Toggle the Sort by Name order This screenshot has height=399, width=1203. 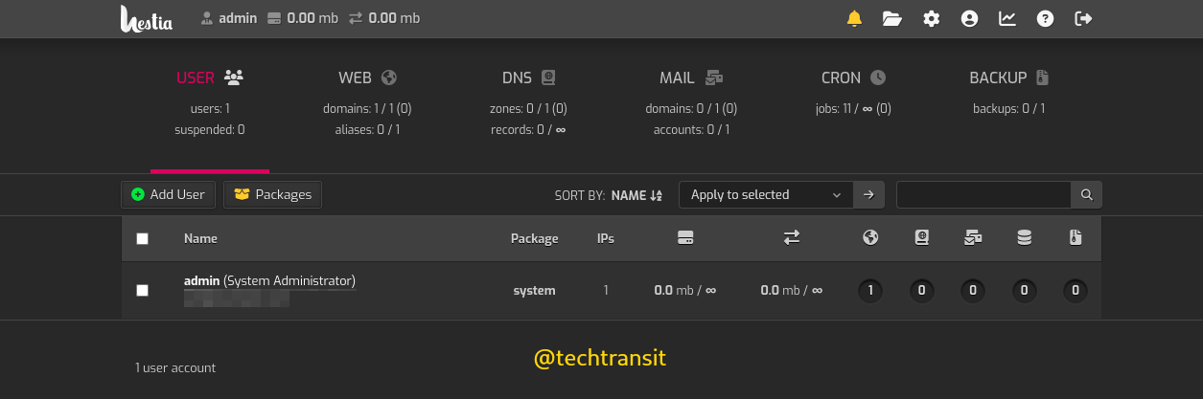tap(636, 195)
